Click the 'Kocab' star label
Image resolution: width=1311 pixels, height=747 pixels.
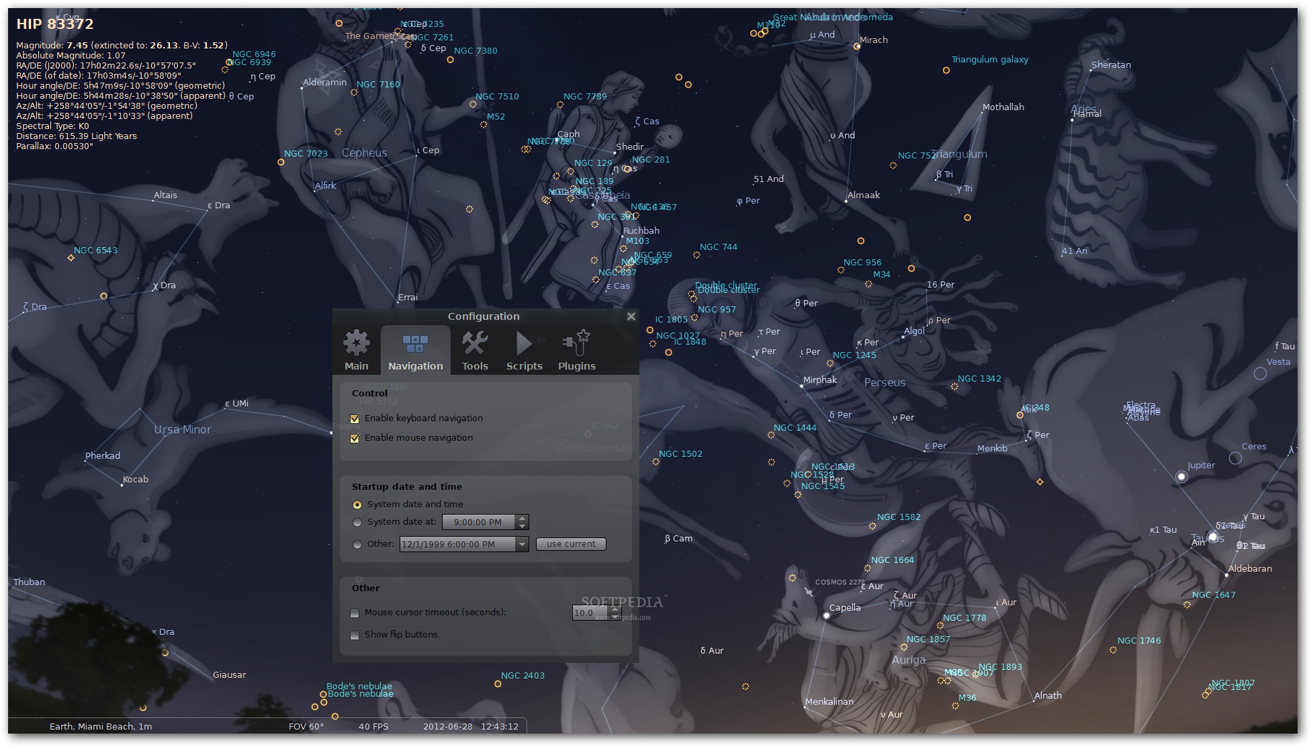point(136,479)
